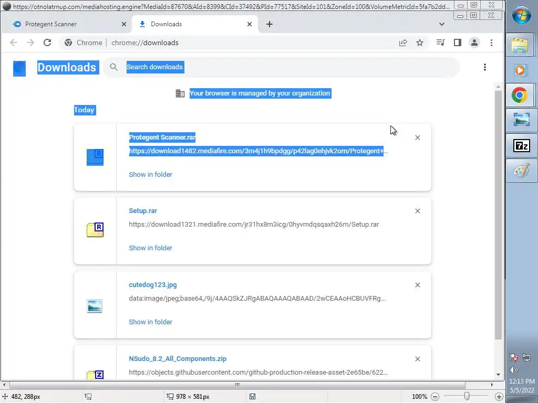538x403 pixels.
Task: Click the Today date heading
Action: pos(85,110)
